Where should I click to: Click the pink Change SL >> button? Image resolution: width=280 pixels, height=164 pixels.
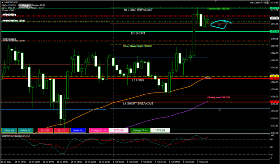(x=99, y=130)
